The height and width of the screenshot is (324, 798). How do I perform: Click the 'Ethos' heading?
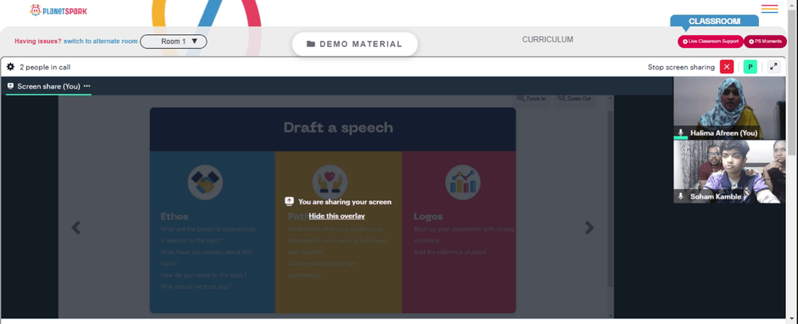pos(175,216)
